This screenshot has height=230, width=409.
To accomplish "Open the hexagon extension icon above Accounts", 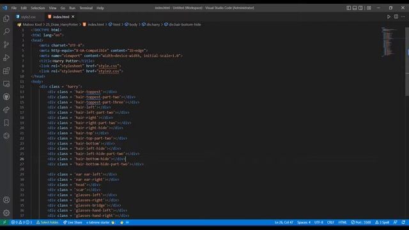I will tap(6, 136).
